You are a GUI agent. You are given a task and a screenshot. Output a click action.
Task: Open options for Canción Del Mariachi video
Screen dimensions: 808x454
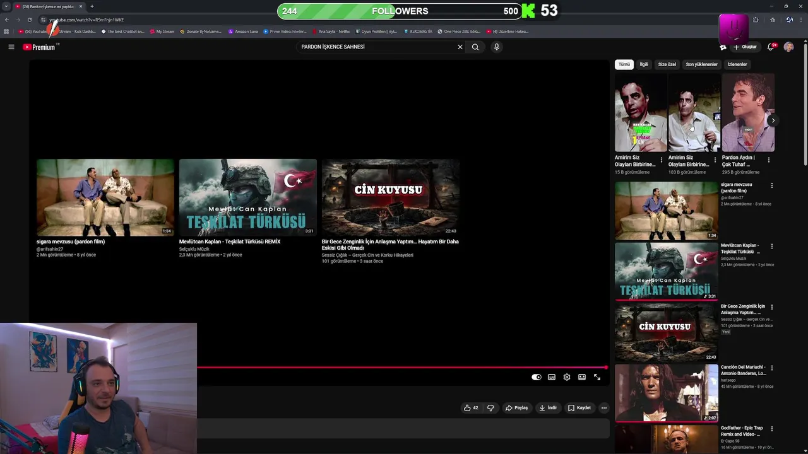771,368
